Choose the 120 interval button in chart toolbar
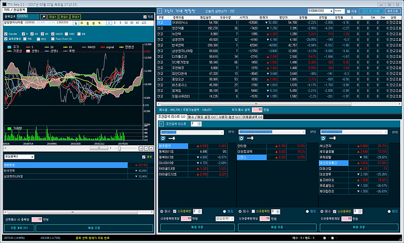The width and height of the screenshot is (404, 243). tap(144, 23)
